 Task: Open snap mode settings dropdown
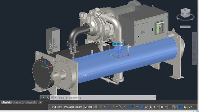(x=104, y=107)
